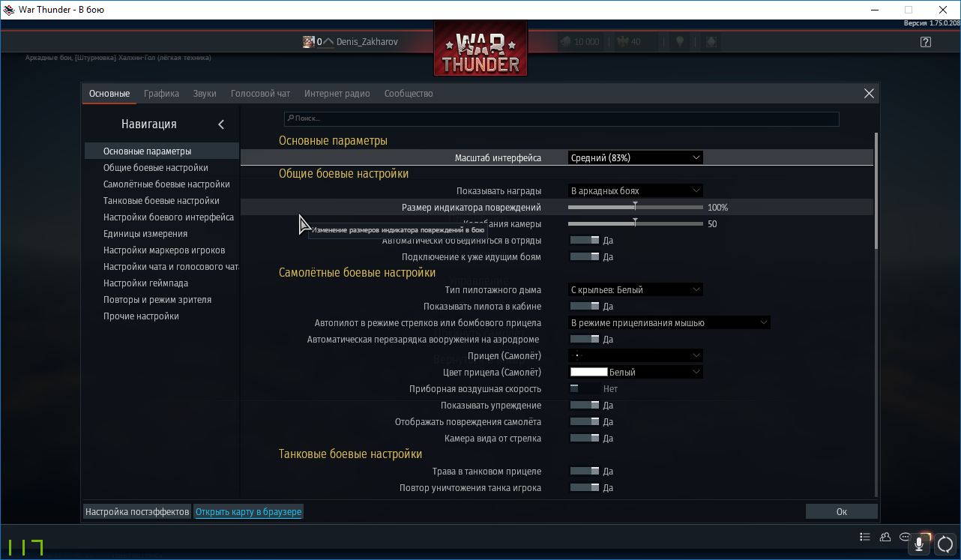
Task: Switch to the Основные tab
Action: [109, 94]
